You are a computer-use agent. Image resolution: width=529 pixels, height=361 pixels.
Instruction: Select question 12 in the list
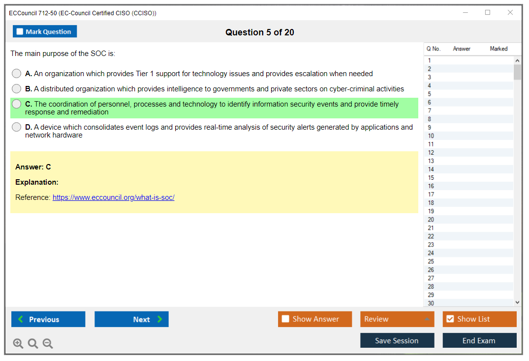[431, 153]
